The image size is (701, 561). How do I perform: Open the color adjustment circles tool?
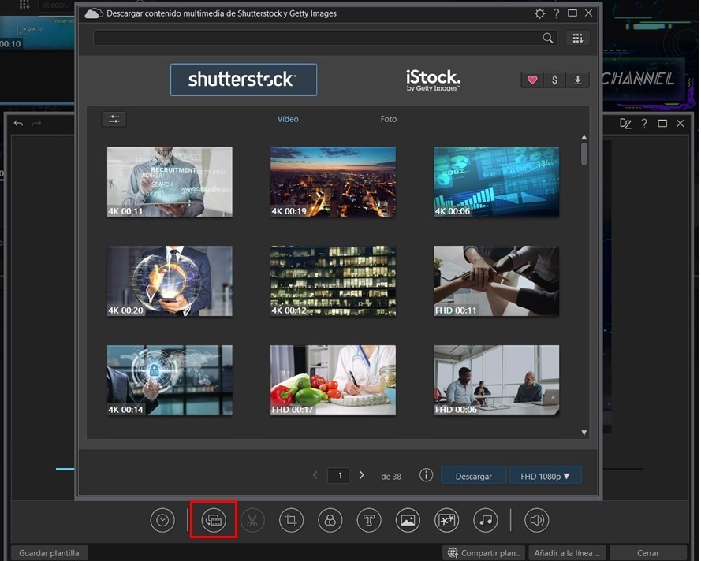tap(330, 520)
